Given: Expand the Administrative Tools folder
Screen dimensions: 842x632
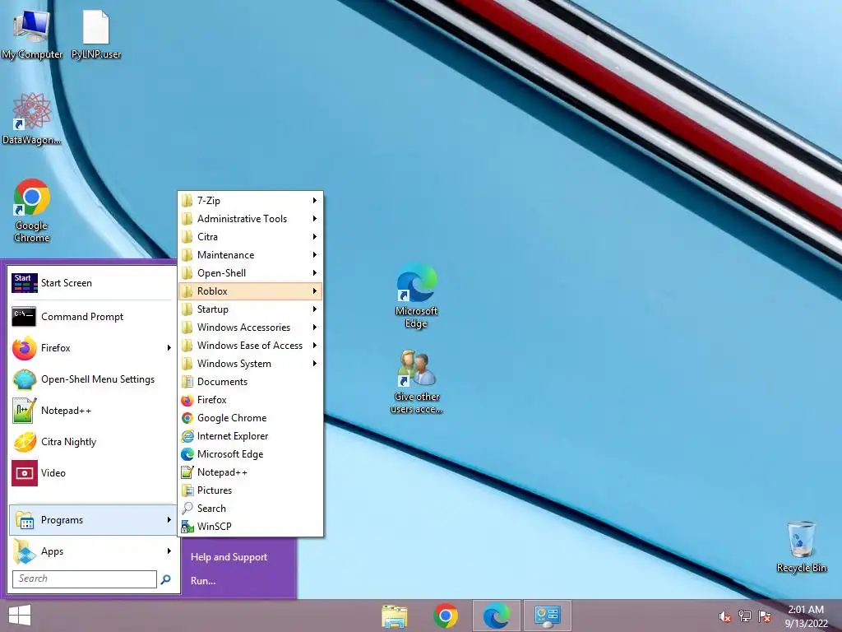Looking at the screenshot, I should click(250, 219).
